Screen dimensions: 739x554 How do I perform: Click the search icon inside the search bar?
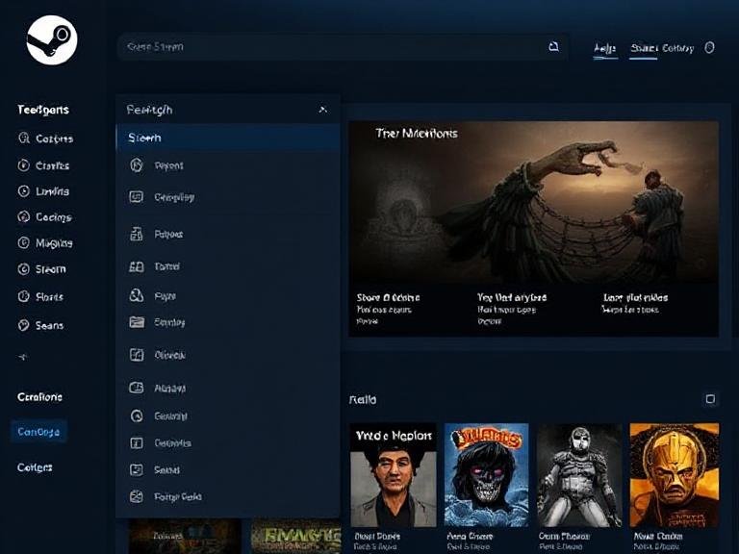click(554, 46)
